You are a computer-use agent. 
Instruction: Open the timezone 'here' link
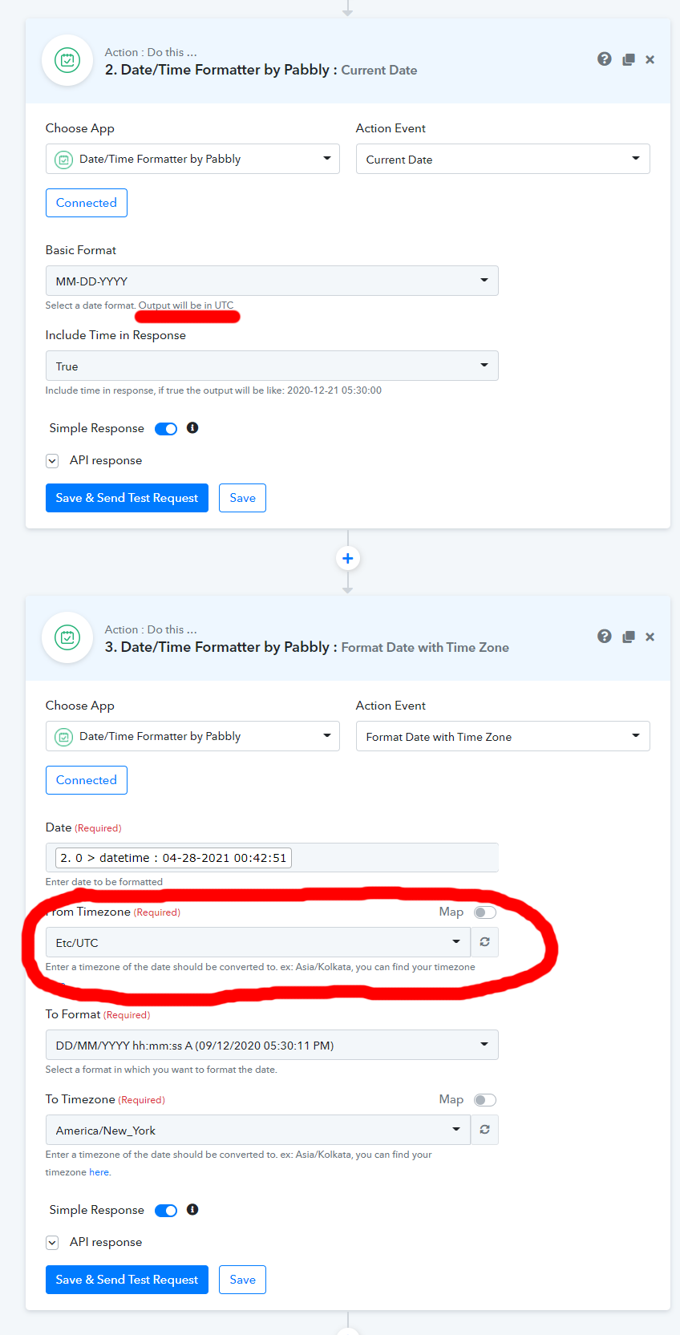click(99, 1172)
